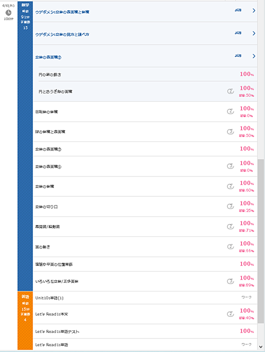The width and height of the screenshot is (265, 352).
Task: Open the ウデダメシ:立体の見方と調べ方 title link
Action: [62, 34]
